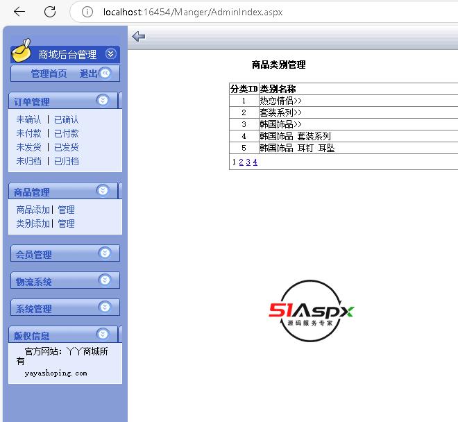Go to page 3 of categories
Viewport: 458px width, 422px height.
click(248, 162)
